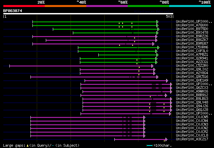This screenshot has width=214, height=148.
Task: Click the UniRef100_C0JCN4 label
Action: [192, 121]
